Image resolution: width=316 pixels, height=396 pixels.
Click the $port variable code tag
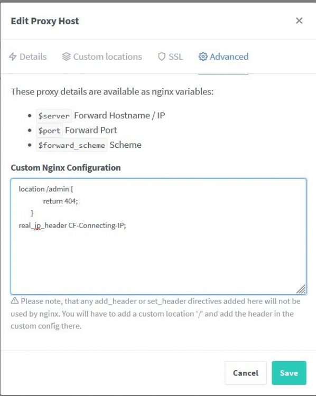tap(49, 130)
